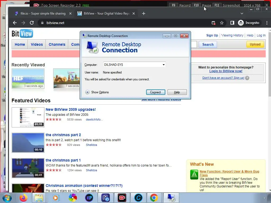Screen dimensions: 271x203
Task: Open media player icon in taskbar
Action: 56,198
